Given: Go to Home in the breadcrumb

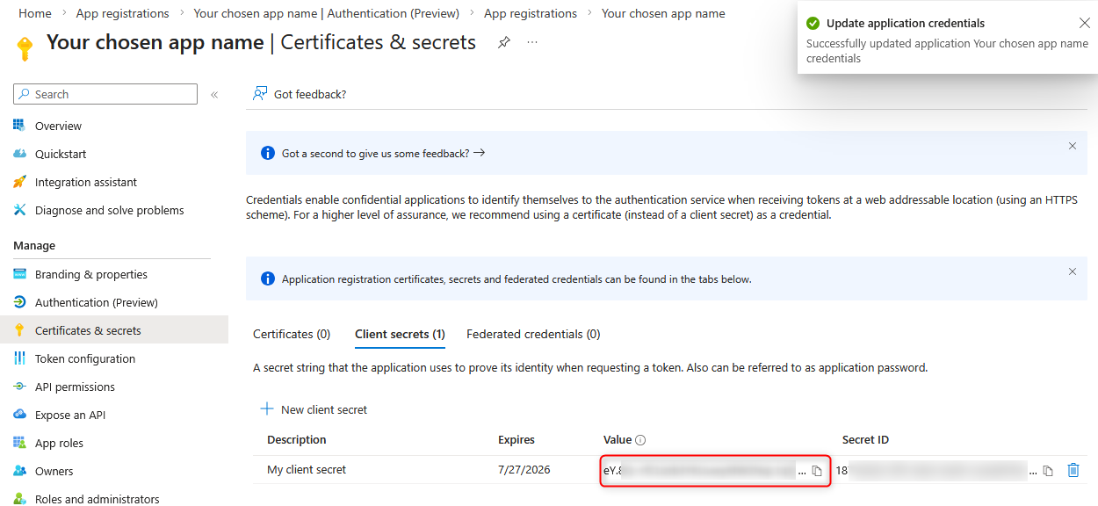Looking at the screenshot, I should (35, 13).
